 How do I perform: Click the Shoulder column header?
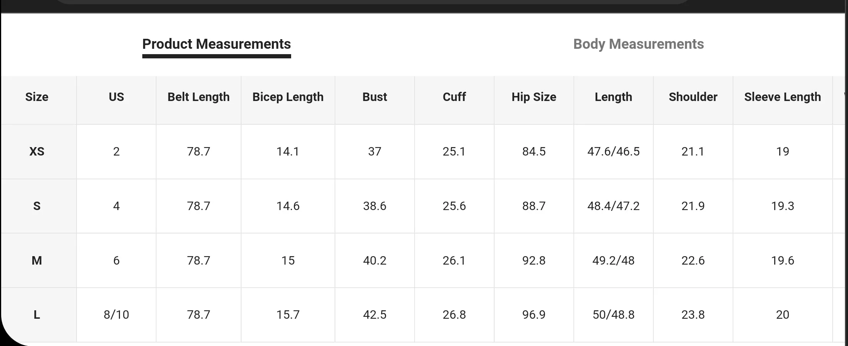[693, 97]
